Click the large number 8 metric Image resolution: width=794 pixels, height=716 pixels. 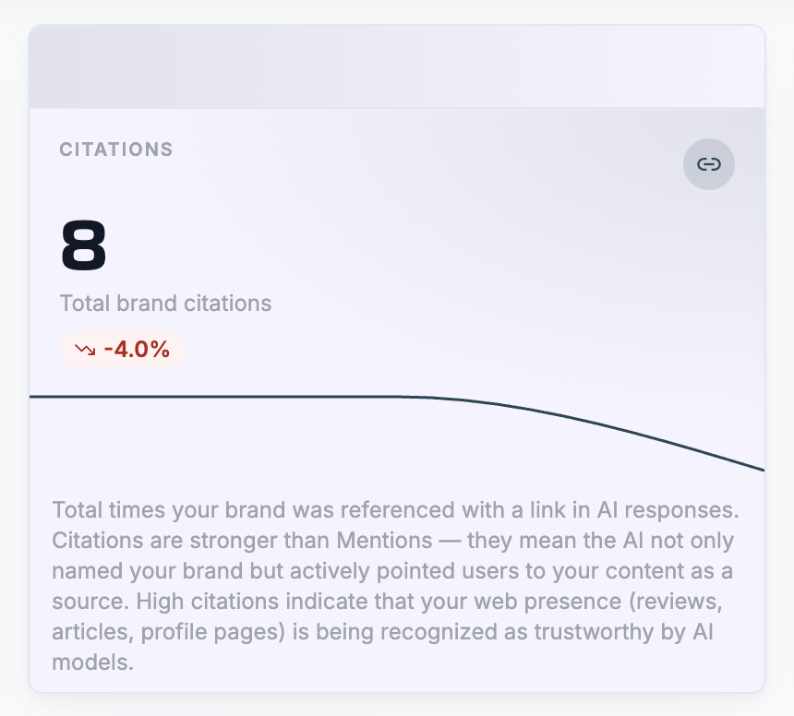pyautogui.click(x=83, y=245)
